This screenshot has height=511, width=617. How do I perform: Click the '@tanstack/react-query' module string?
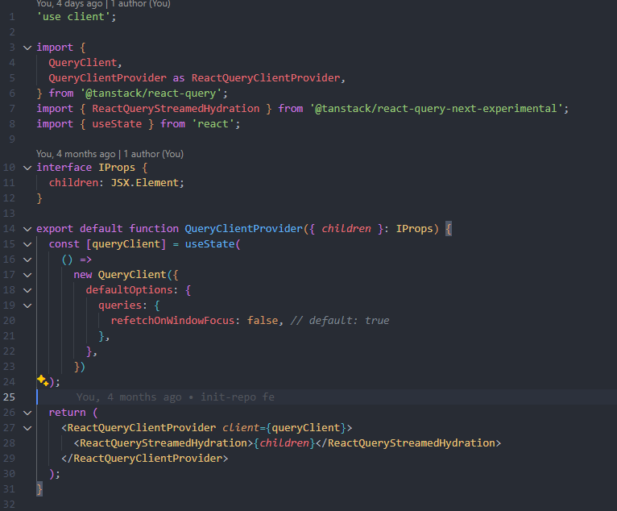(151, 93)
